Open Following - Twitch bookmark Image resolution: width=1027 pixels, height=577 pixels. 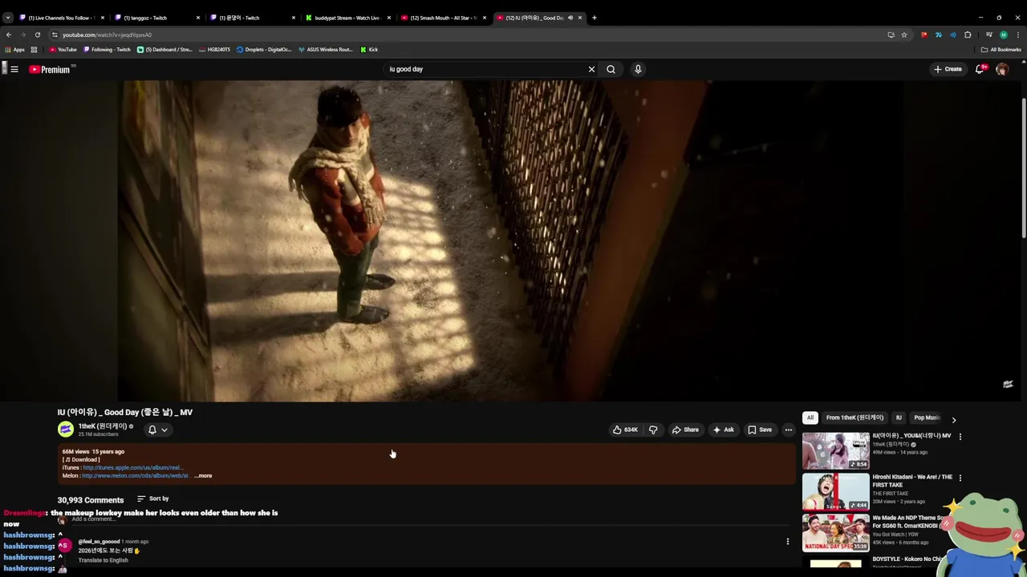click(x=106, y=50)
